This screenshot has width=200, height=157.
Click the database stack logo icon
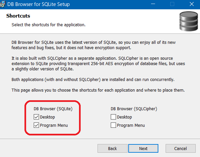pos(188,21)
